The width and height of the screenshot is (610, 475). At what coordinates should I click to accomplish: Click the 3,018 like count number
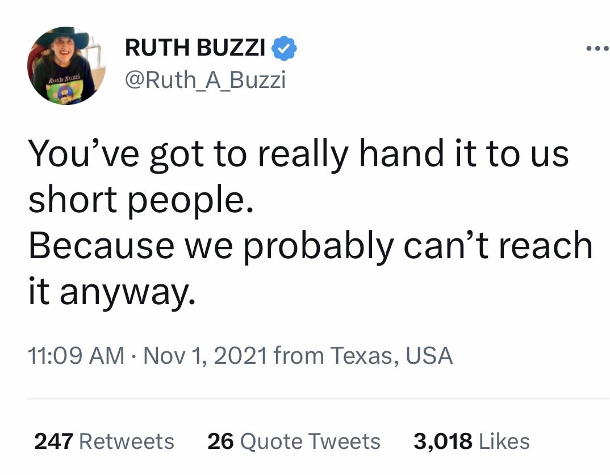click(443, 441)
